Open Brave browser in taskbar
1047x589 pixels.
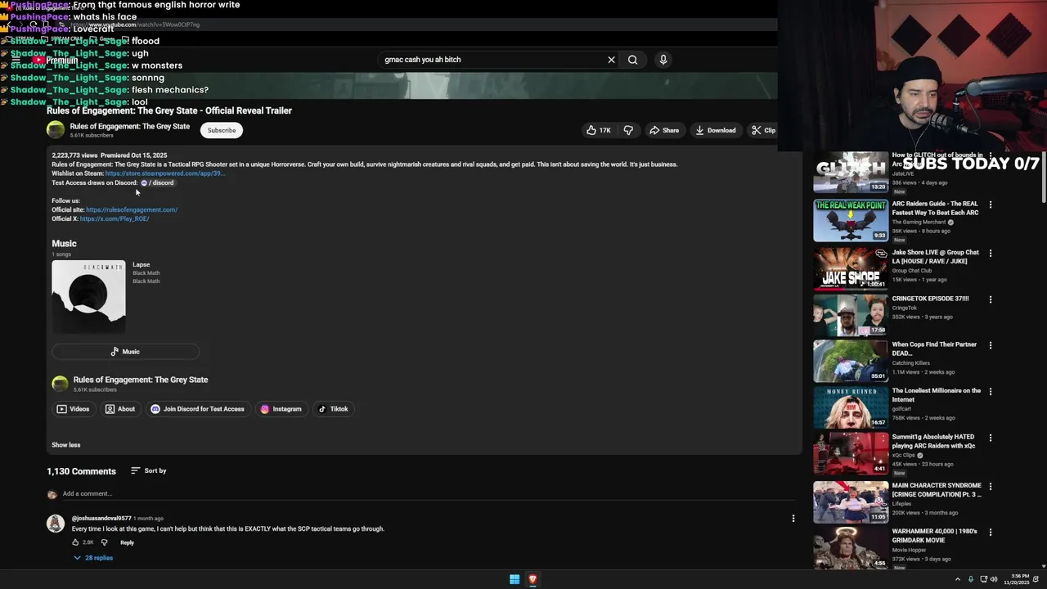[532, 579]
